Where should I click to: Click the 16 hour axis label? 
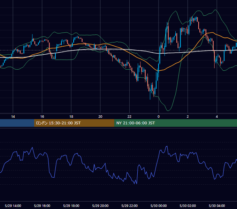[x=42, y=117]
